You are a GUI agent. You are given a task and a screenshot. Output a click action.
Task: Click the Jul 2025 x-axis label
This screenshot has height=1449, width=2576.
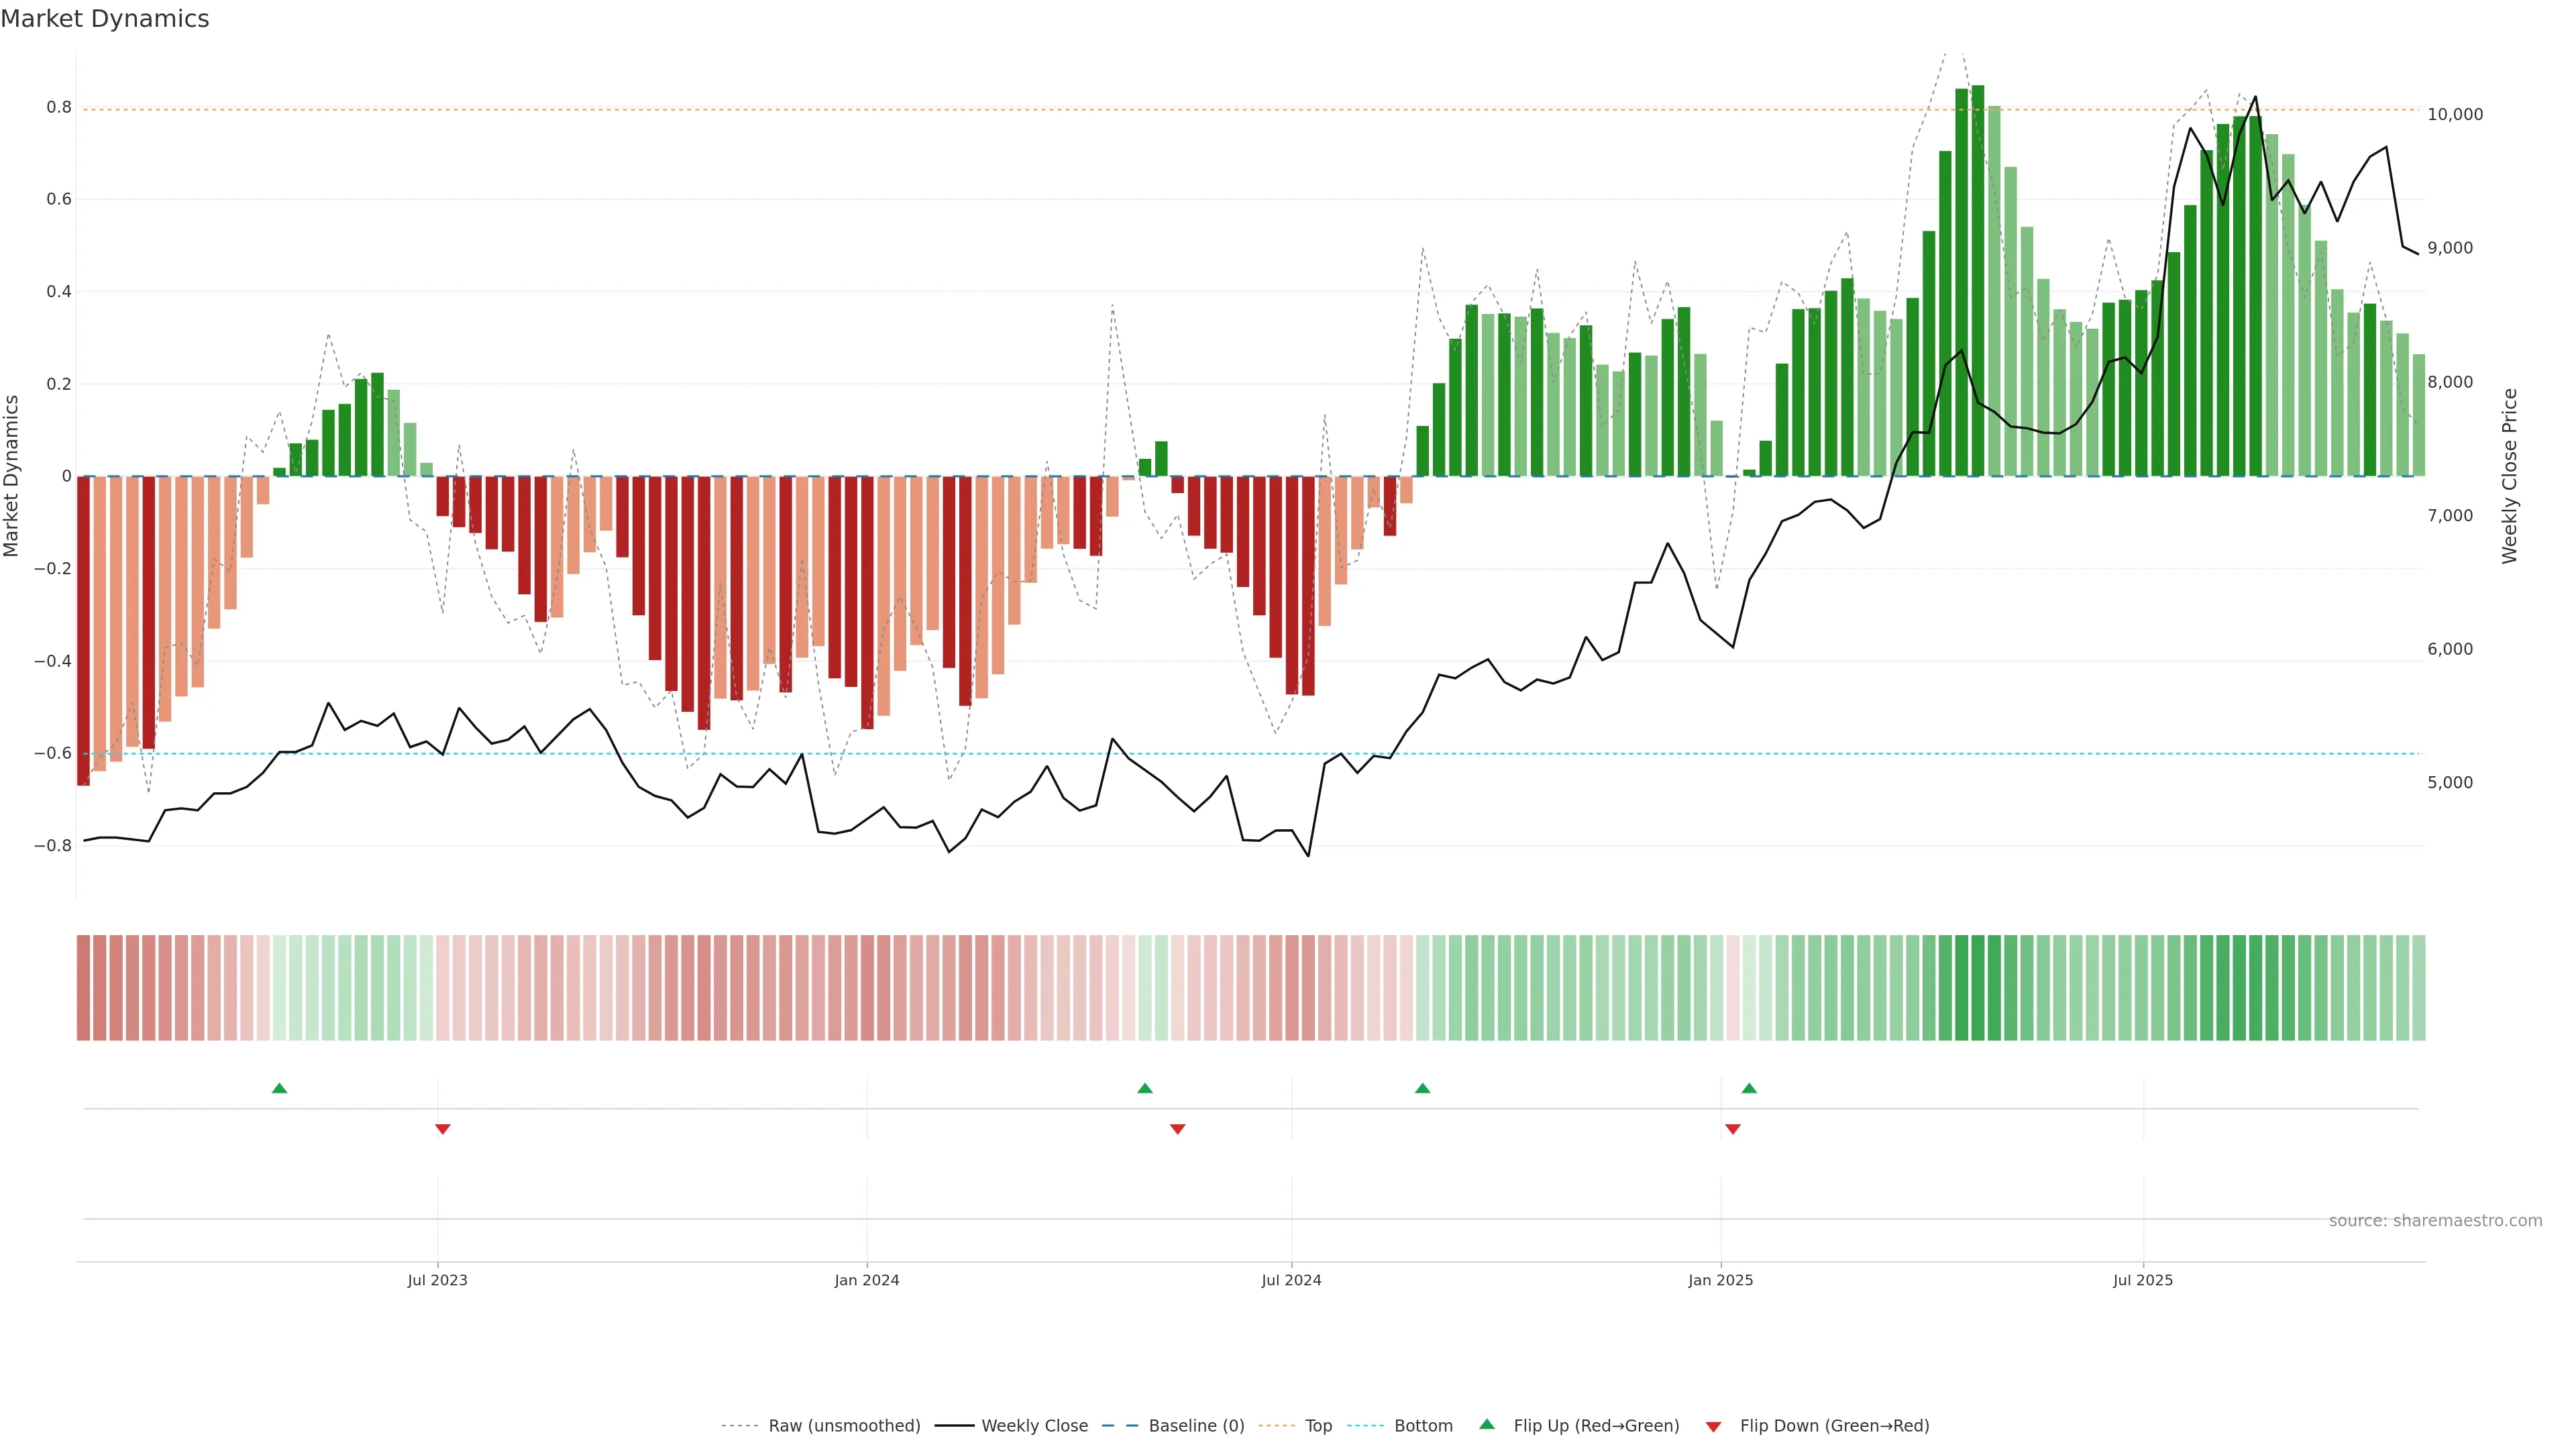click(2142, 1280)
